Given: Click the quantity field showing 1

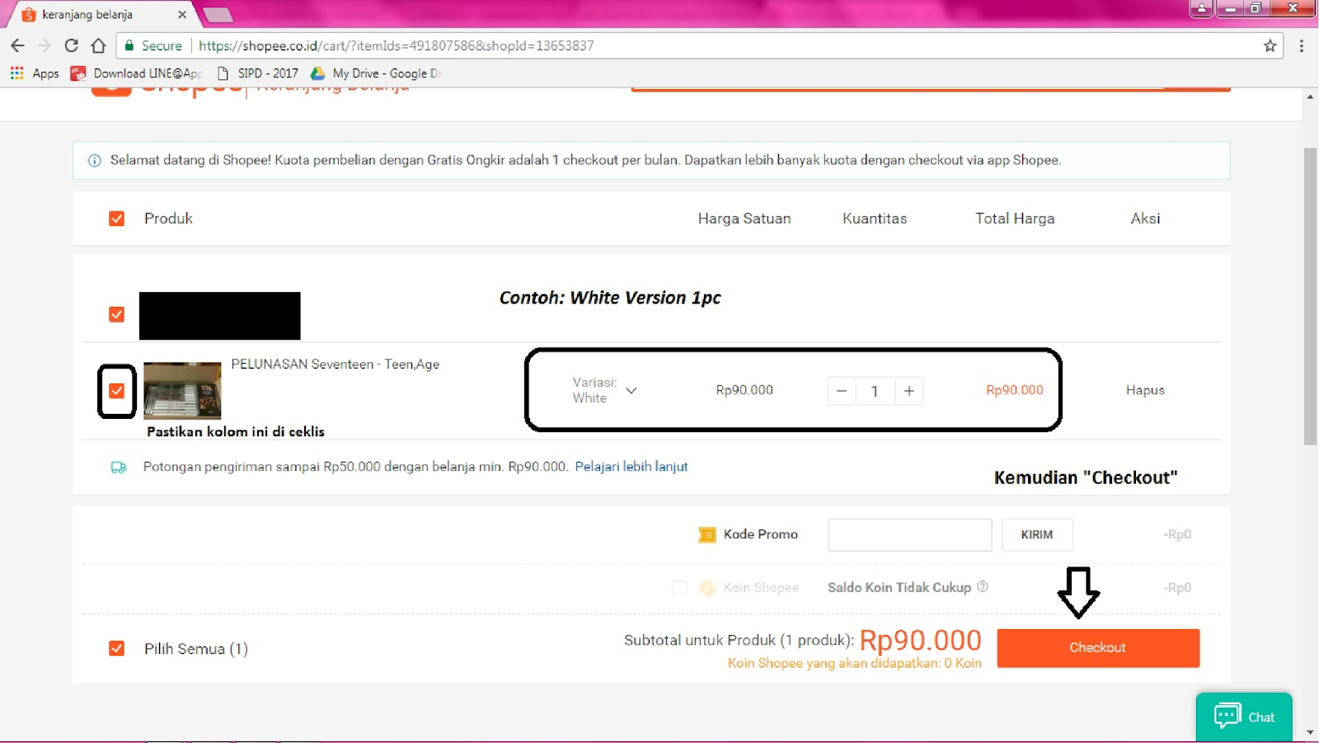Looking at the screenshot, I should click(875, 391).
